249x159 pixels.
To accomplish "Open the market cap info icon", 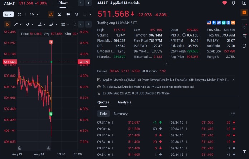I will point(184,35).
